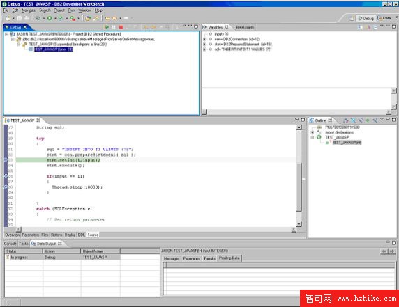The width and height of the screenshot is (399, 307).
Task: Open the Outline view menu dropdown
Action: (x=382, y=119)
